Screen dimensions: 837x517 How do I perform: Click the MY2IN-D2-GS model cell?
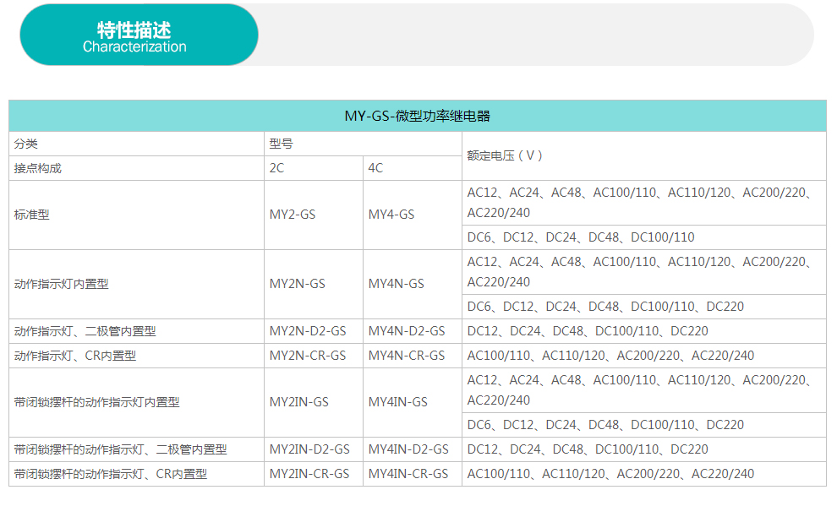click(x=309, y=449)
